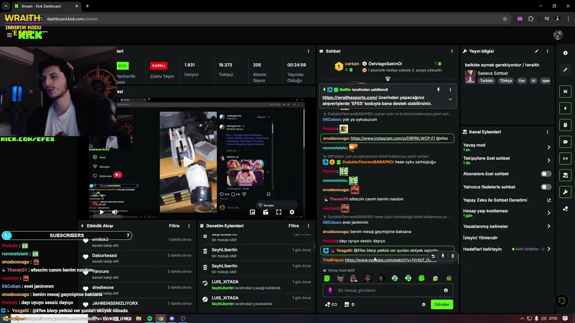This screenshot has width=575, height=323.
Task: Open Filtre in Etkinlik Akışı panel
Action: [174, 226]
